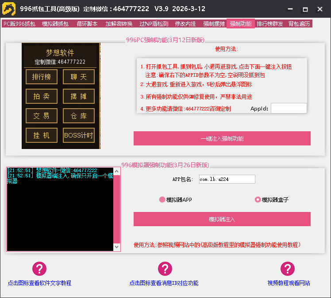Select the 模拟器盒子 radio option

click(258, 200)
